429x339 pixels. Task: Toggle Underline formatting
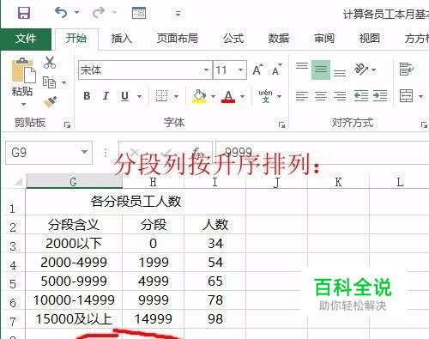tap(124, 96)
